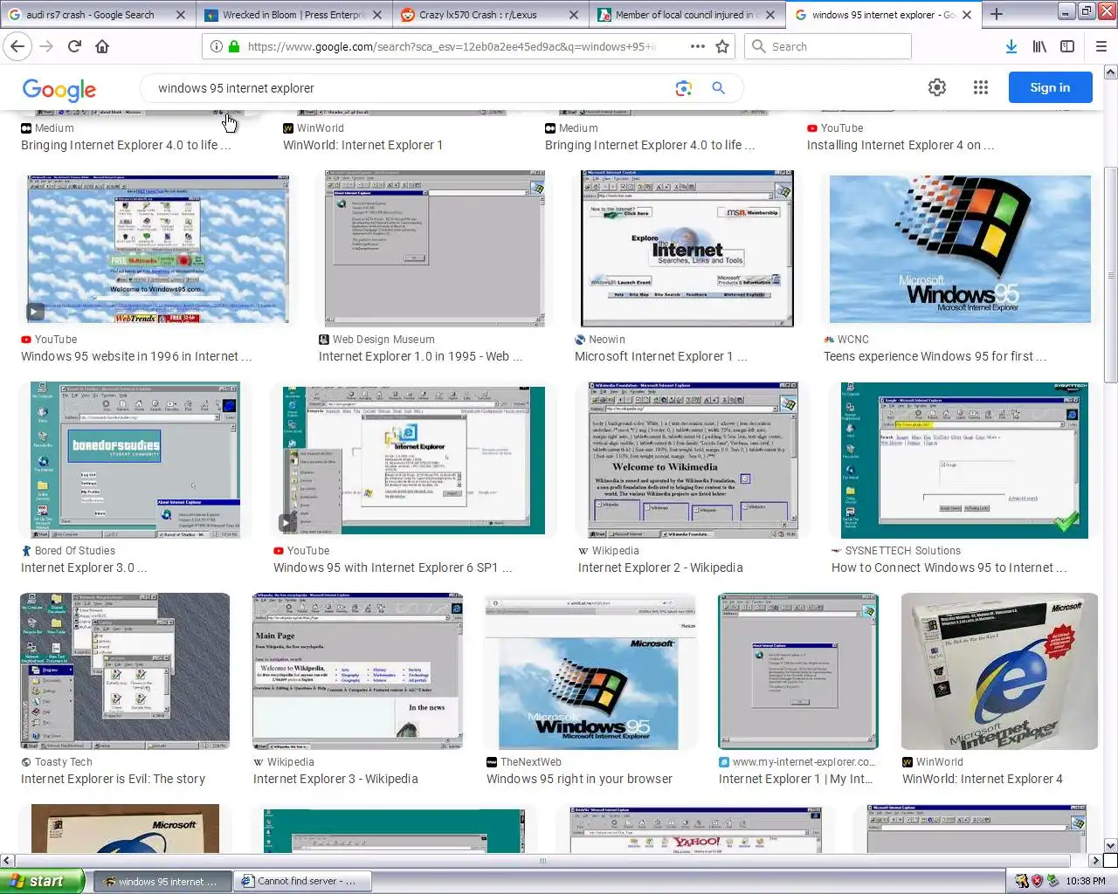Open Windows 95 cloud logo WCNC thumbnail
Screen dimensions: 1118x894
pos(960,249)
